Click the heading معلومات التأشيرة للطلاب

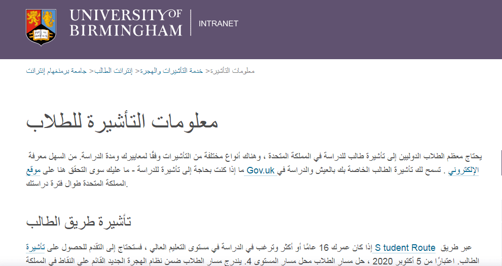[x=122, y=122]
